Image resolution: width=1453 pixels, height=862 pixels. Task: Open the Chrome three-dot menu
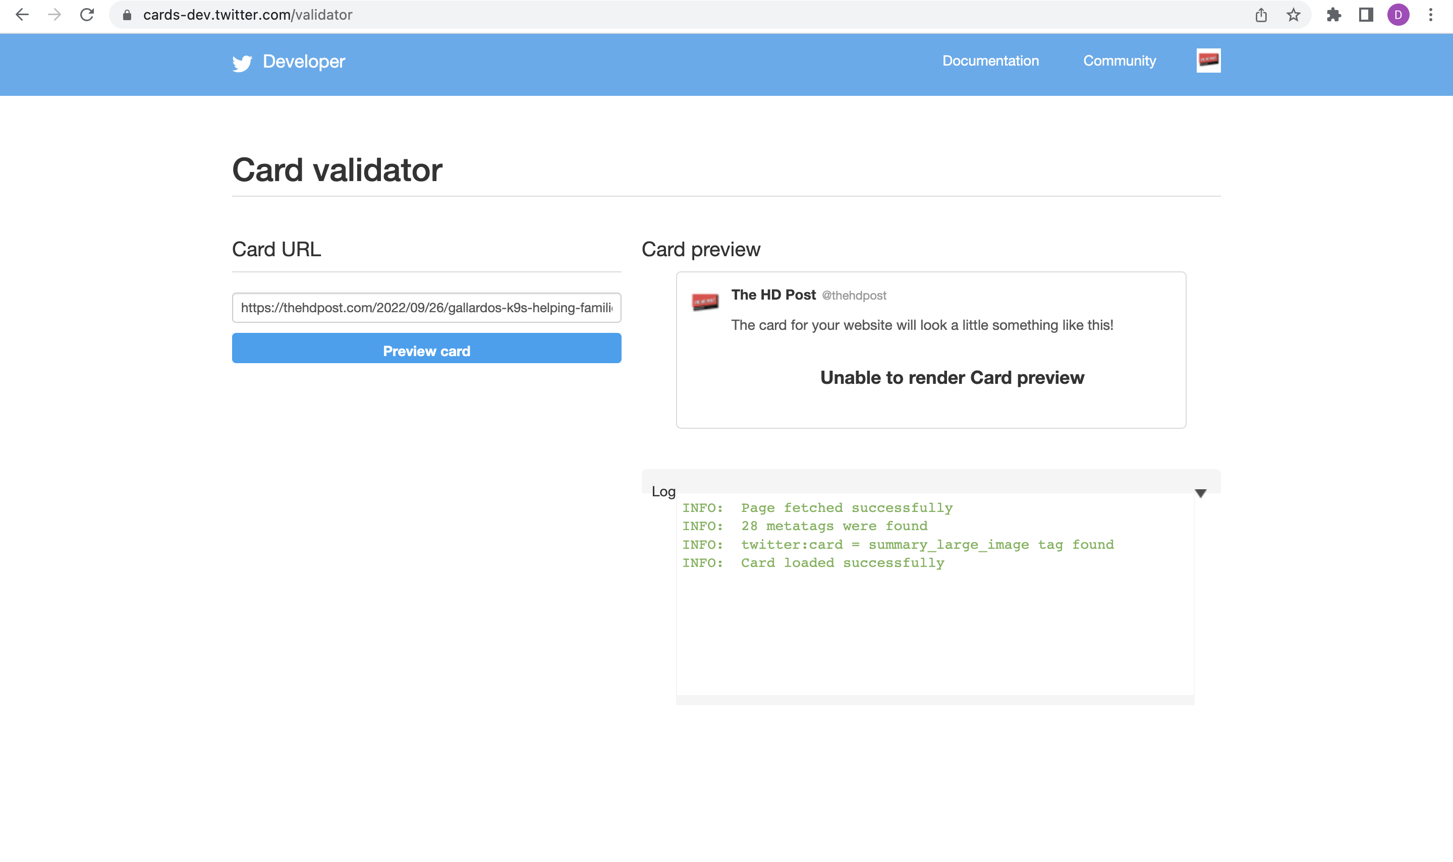tap(1431, 15)
